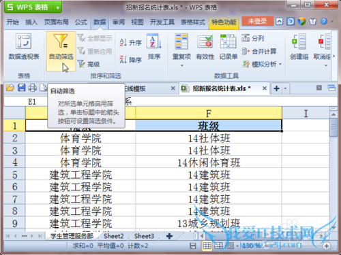Open the 特色功能 ribbon tab

[x=224, y=22]
